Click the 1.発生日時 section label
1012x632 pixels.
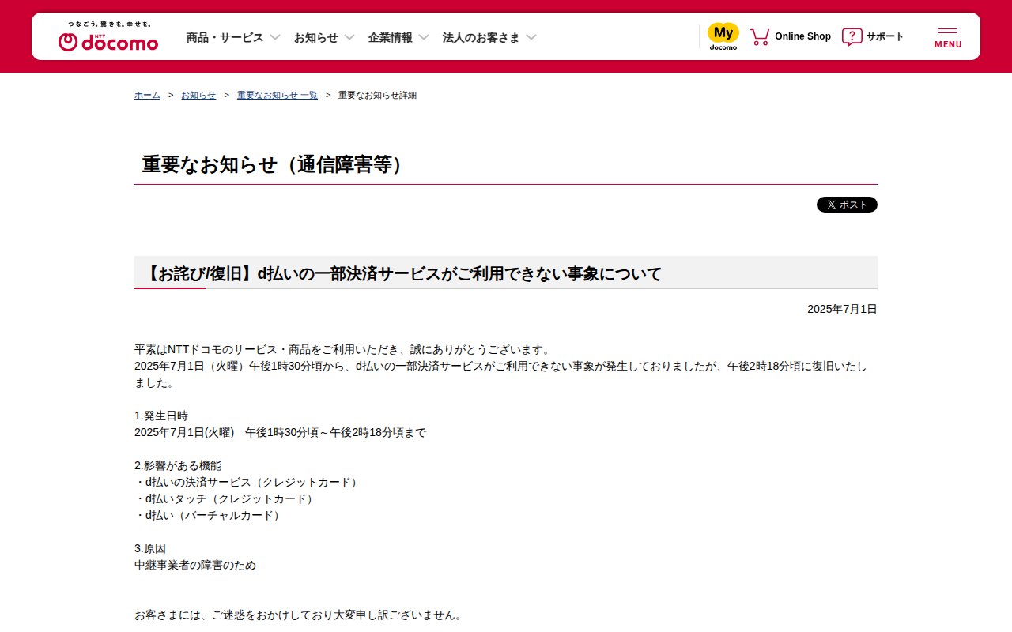tap(161, 416)
